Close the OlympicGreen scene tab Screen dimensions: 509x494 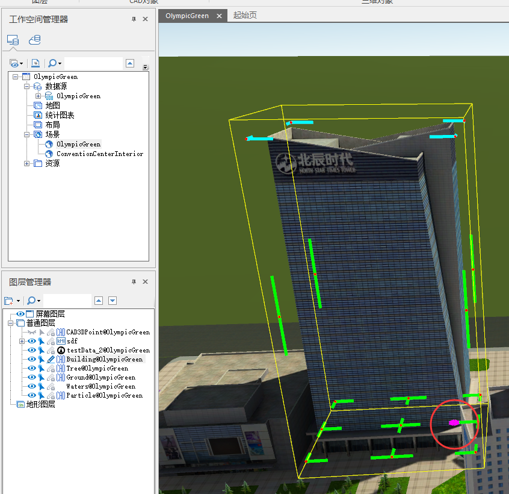coord(220,16)
